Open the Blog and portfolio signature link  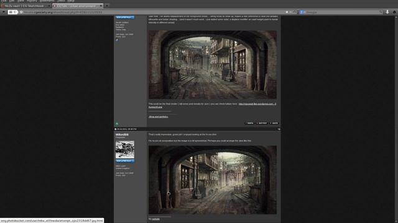[x=159, y=117]
